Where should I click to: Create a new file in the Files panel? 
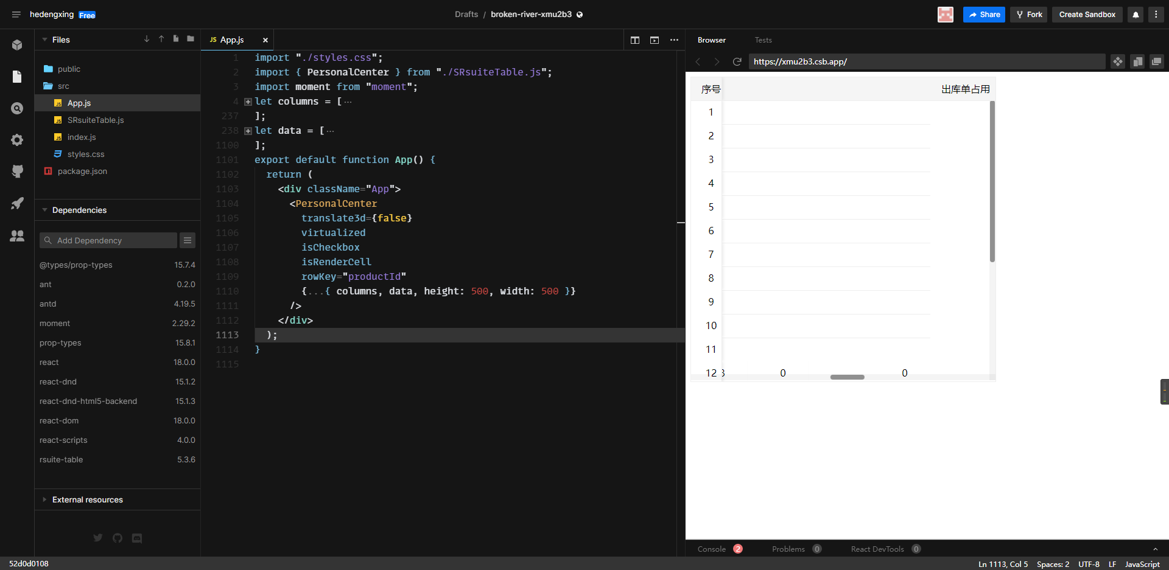click(175, 39)
